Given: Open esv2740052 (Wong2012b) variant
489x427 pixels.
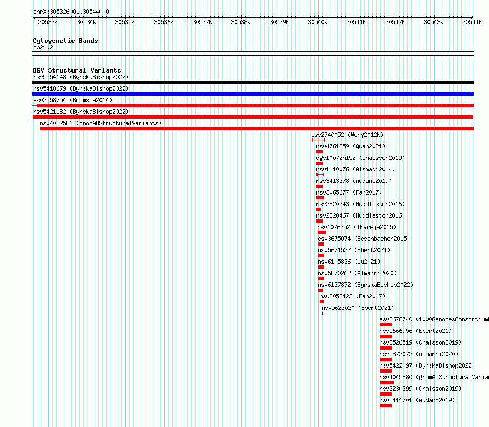Looking at the screenshot, I should pyautogui.click(x=347, y=135).
